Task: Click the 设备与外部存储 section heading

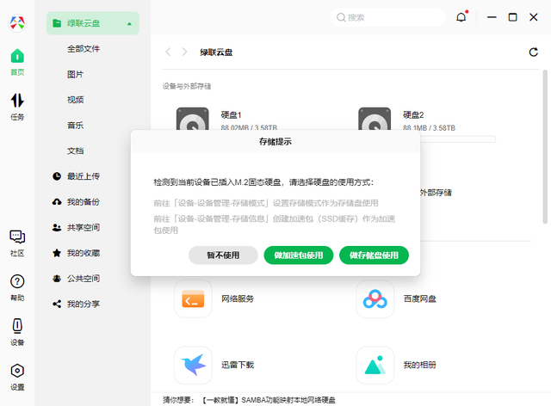Action: (x=187, y=86)
